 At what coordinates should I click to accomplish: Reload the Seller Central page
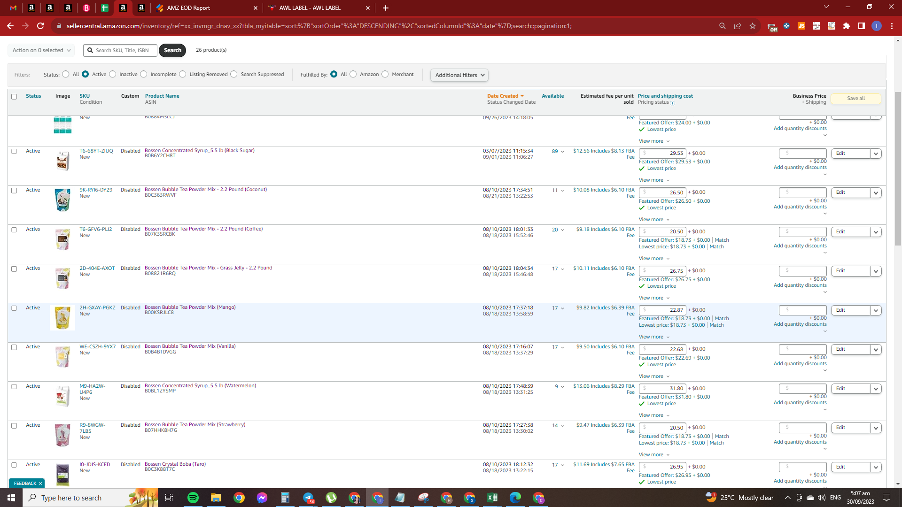click(x=41, y=26)
